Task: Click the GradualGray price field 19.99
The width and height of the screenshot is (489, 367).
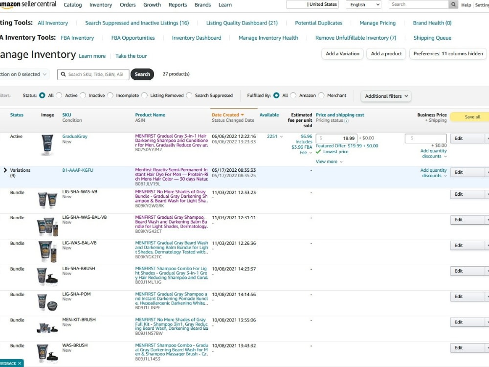Action: pos(336,138)
